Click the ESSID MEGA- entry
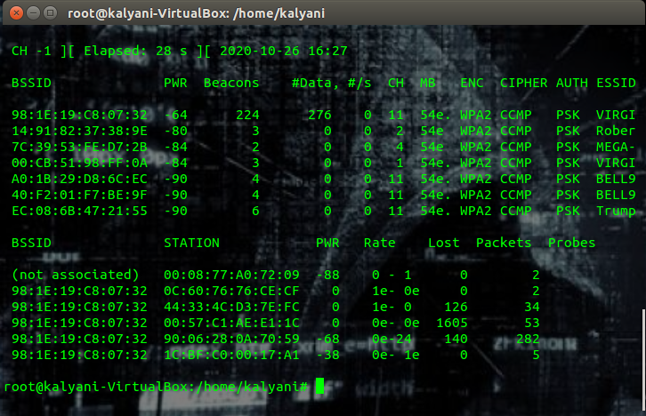646x416 pixels. point(616,147)
